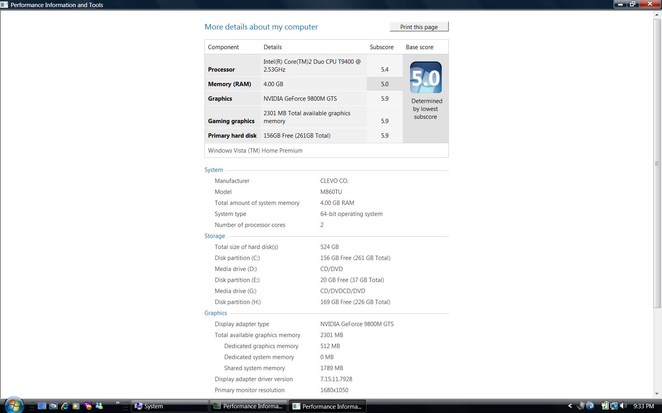
Task: Click the Primary hard disk subscore 5.9
Action: click(x=385, y=136)
